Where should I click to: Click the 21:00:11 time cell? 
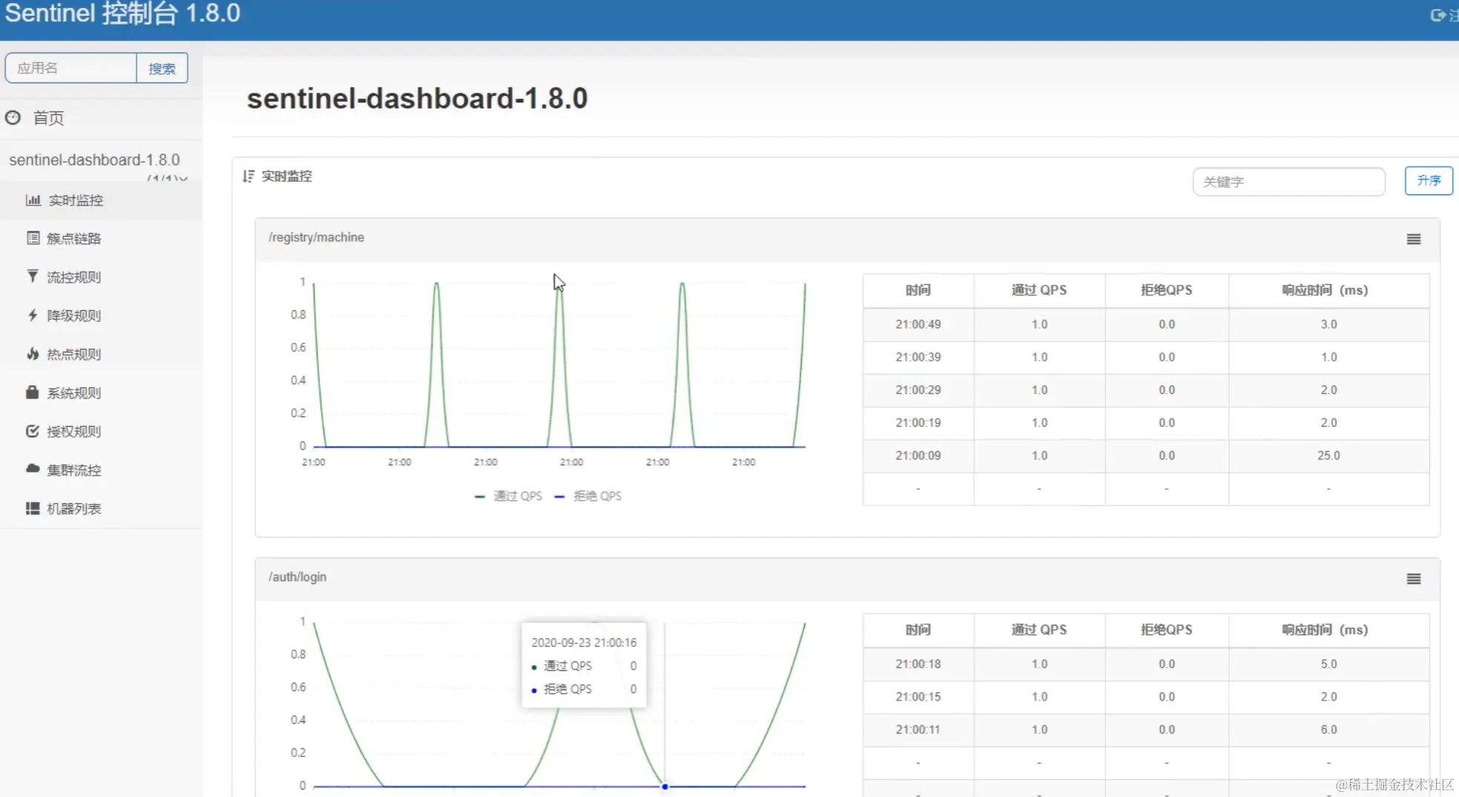click(x=918, y=729)
